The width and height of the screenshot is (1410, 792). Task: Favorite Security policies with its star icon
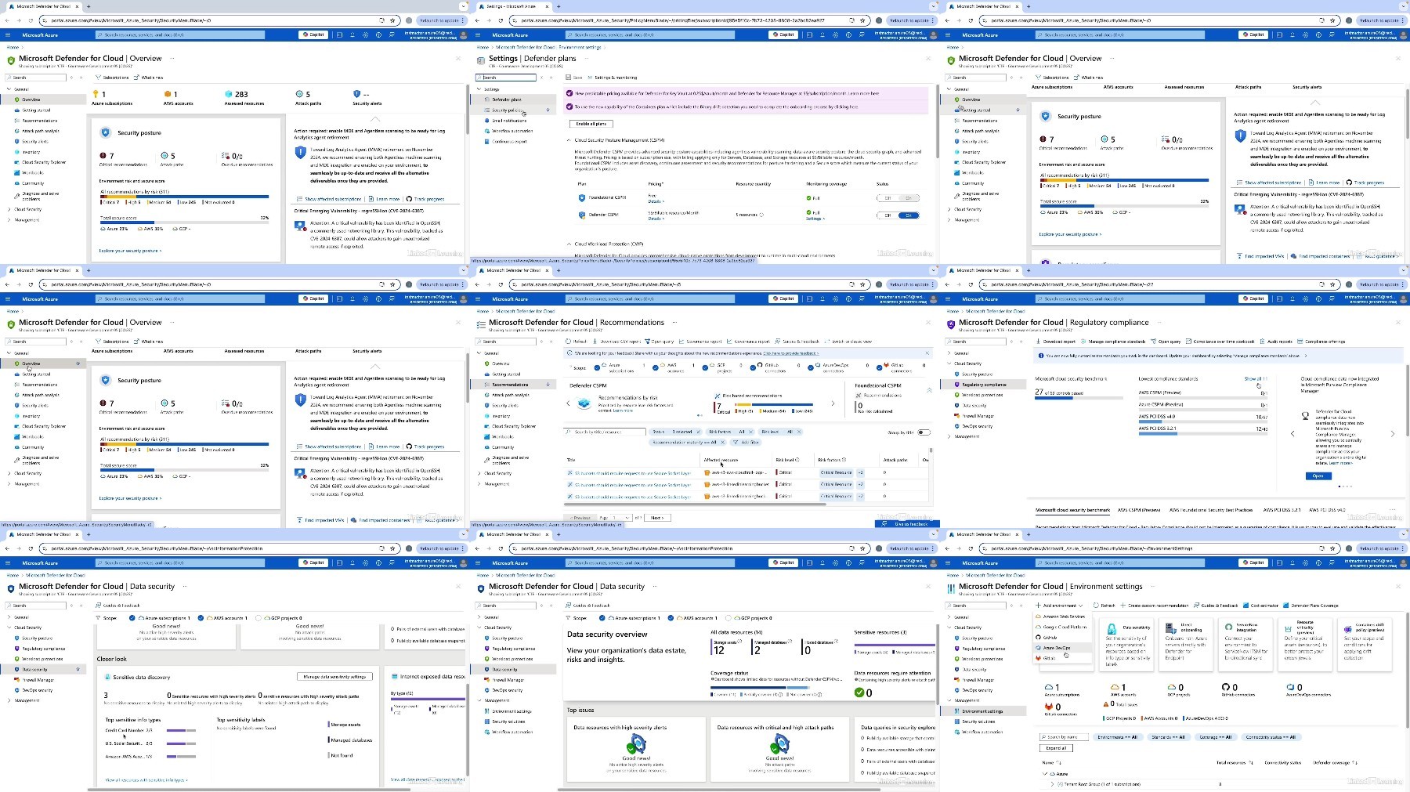(548, 110)
